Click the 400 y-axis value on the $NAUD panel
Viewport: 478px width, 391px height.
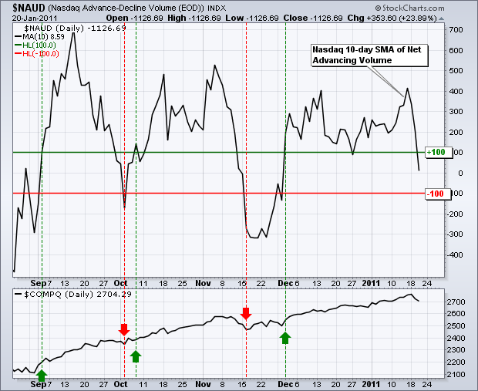pyautogui.click(x=456, y=91)
